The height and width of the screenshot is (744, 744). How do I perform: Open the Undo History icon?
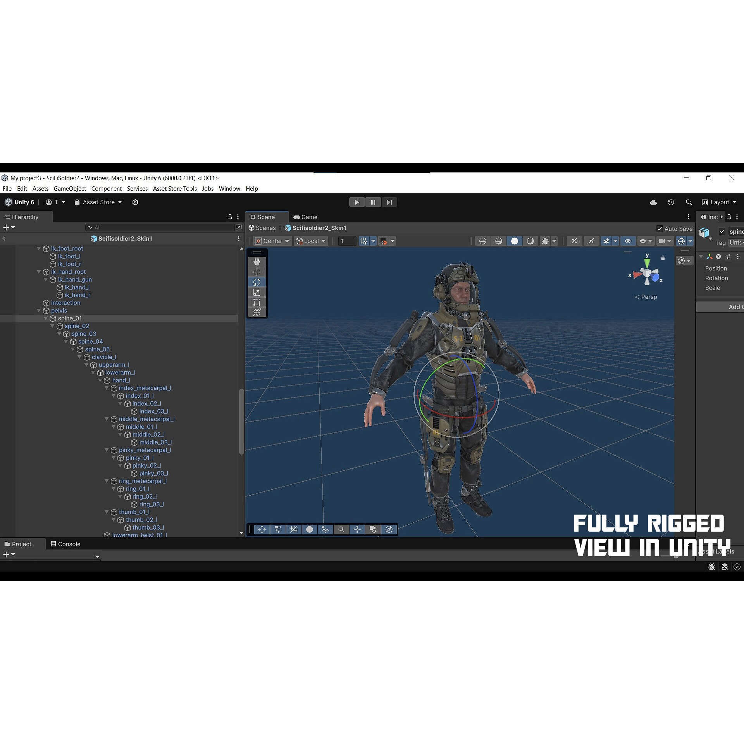pyautogui.click(x=671, y=202)
